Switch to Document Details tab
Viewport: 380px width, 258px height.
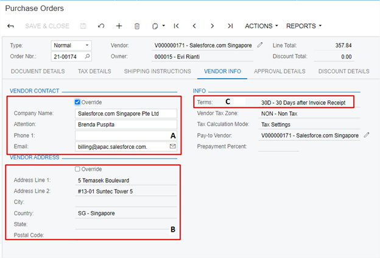(38, 71)
